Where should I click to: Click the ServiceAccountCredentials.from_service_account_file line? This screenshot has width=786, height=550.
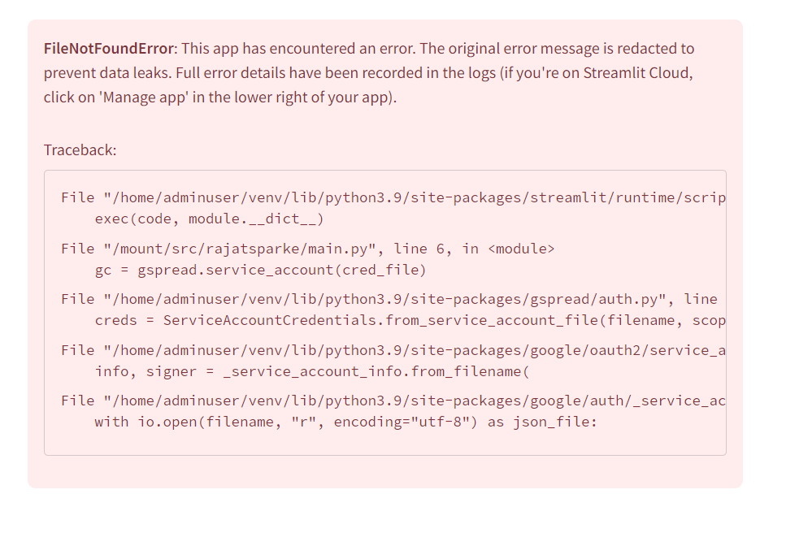410,320
